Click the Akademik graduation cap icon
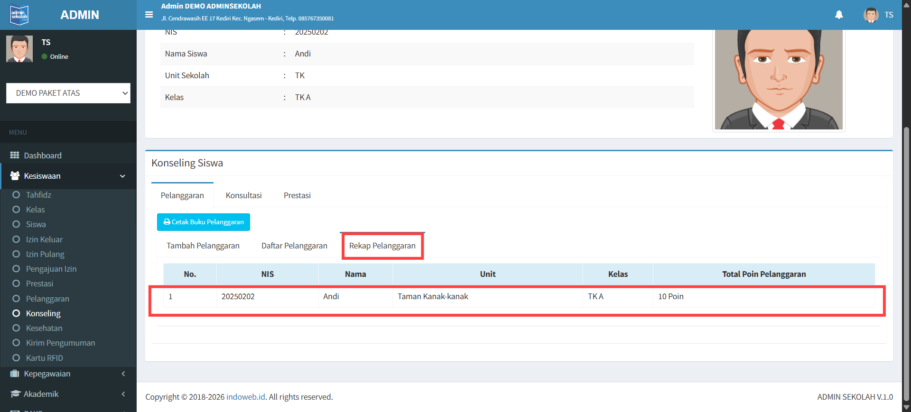This screenshot has height=412, width=911. tap(15, 394)
